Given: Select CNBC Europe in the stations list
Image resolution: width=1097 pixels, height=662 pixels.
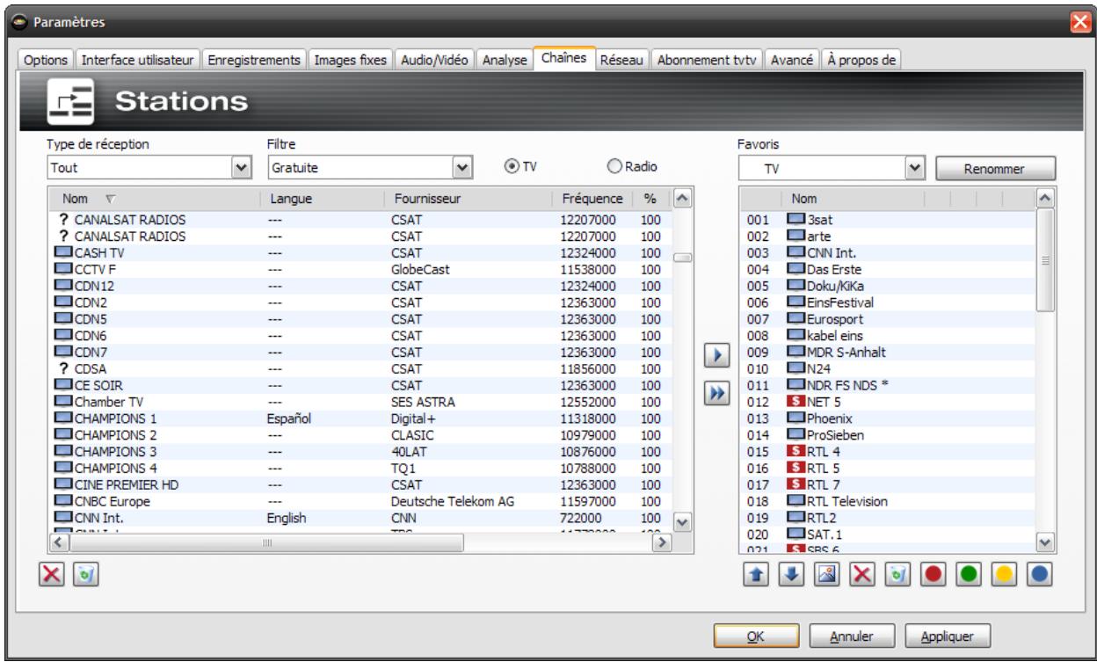Looking at the screenshot, I should 109,501.
